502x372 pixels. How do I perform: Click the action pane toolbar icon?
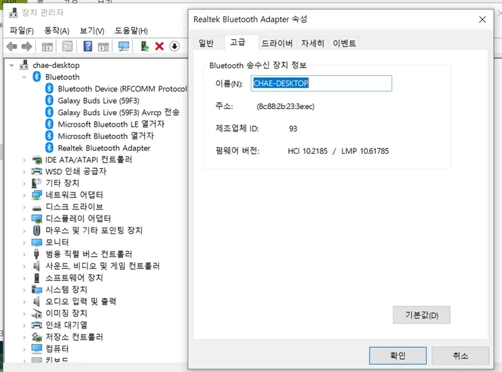(x=103, y=47)
